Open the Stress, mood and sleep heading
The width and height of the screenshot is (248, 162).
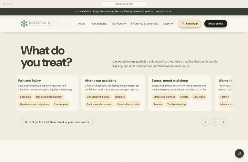coord(170,80)
